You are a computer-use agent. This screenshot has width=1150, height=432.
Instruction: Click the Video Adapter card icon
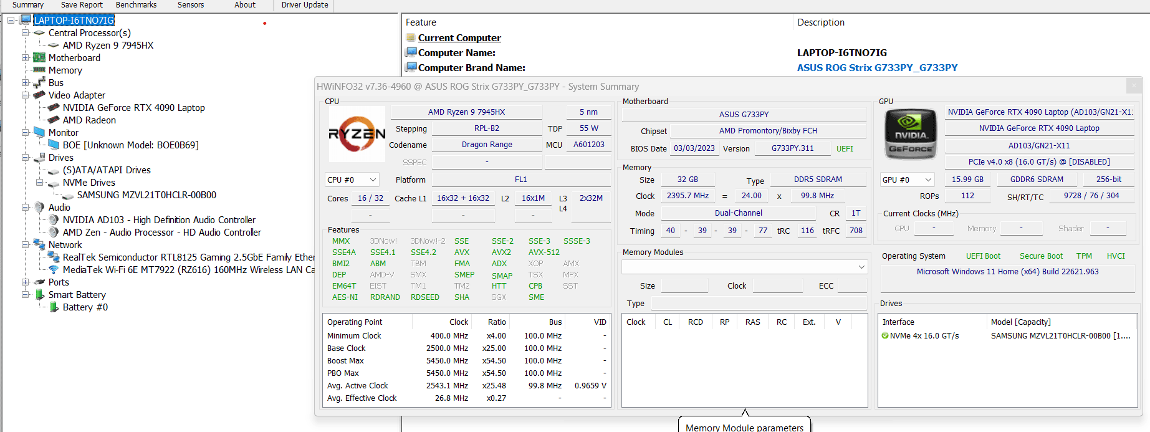point(39,95)
